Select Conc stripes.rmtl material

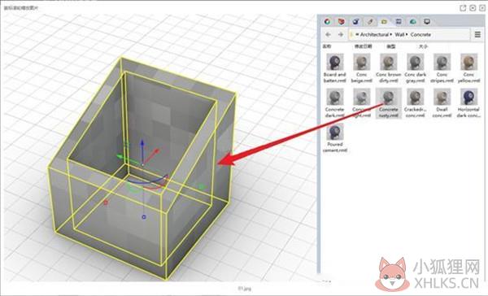[442, 67]
